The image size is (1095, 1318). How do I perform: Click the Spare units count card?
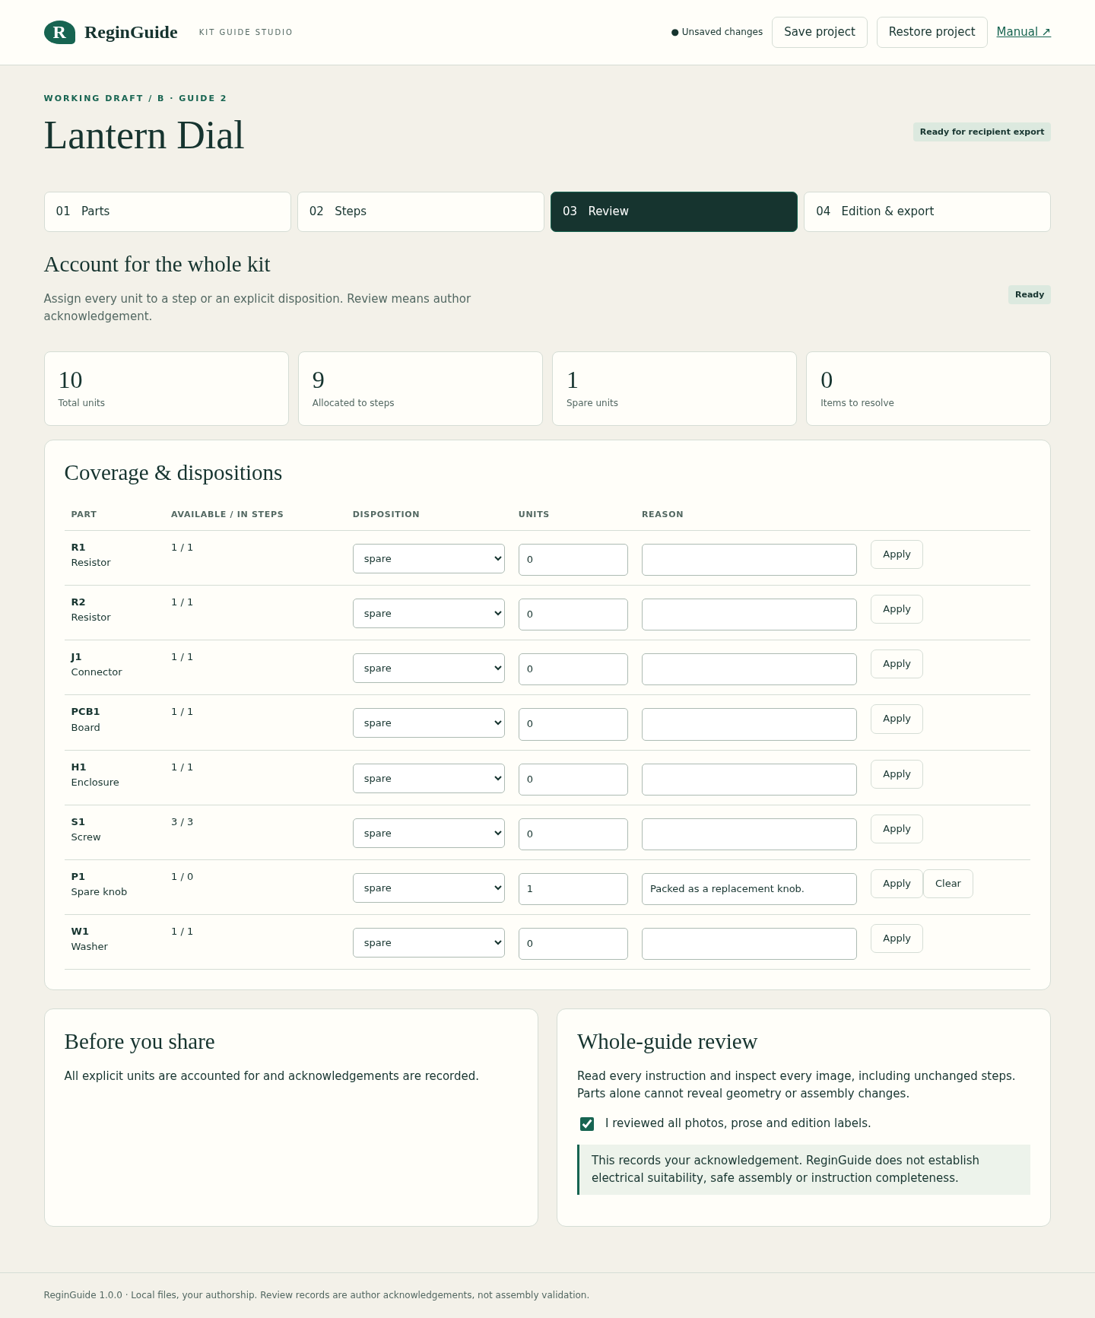(674, 389)
